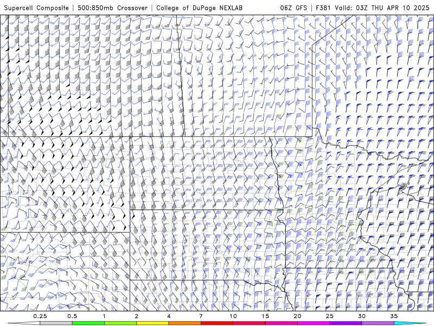
Task: Click the legend value "25"
Action: coord(330,316)
